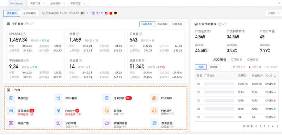Click help icon beside 今日看板 title
Screen dimensions: 282x135
[27, 24]
